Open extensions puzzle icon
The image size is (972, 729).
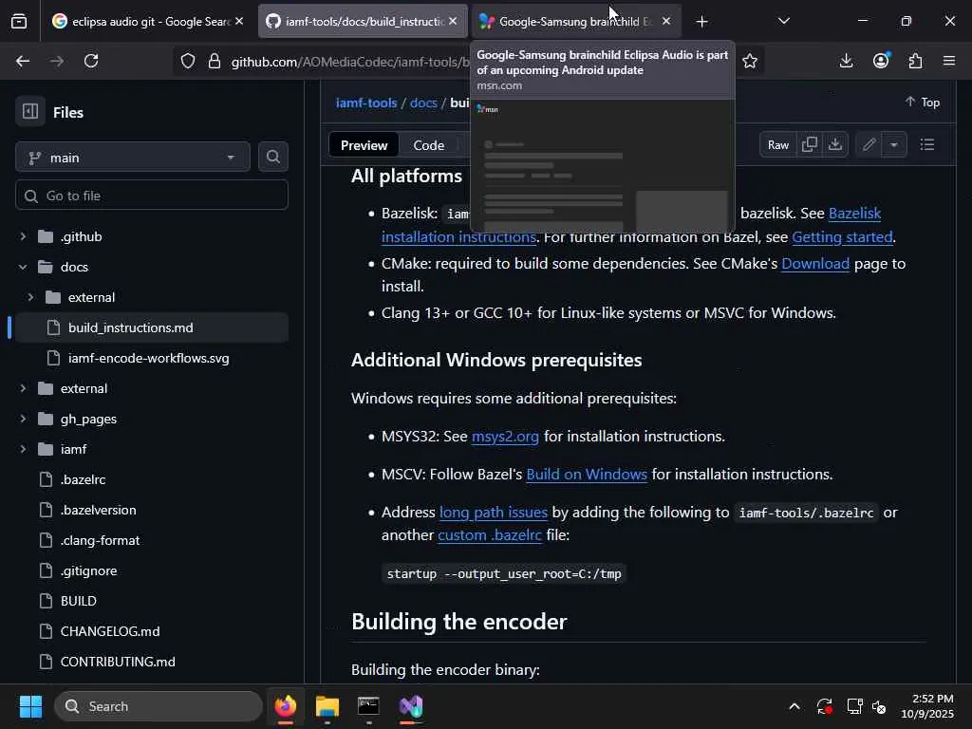coord(915,61)
